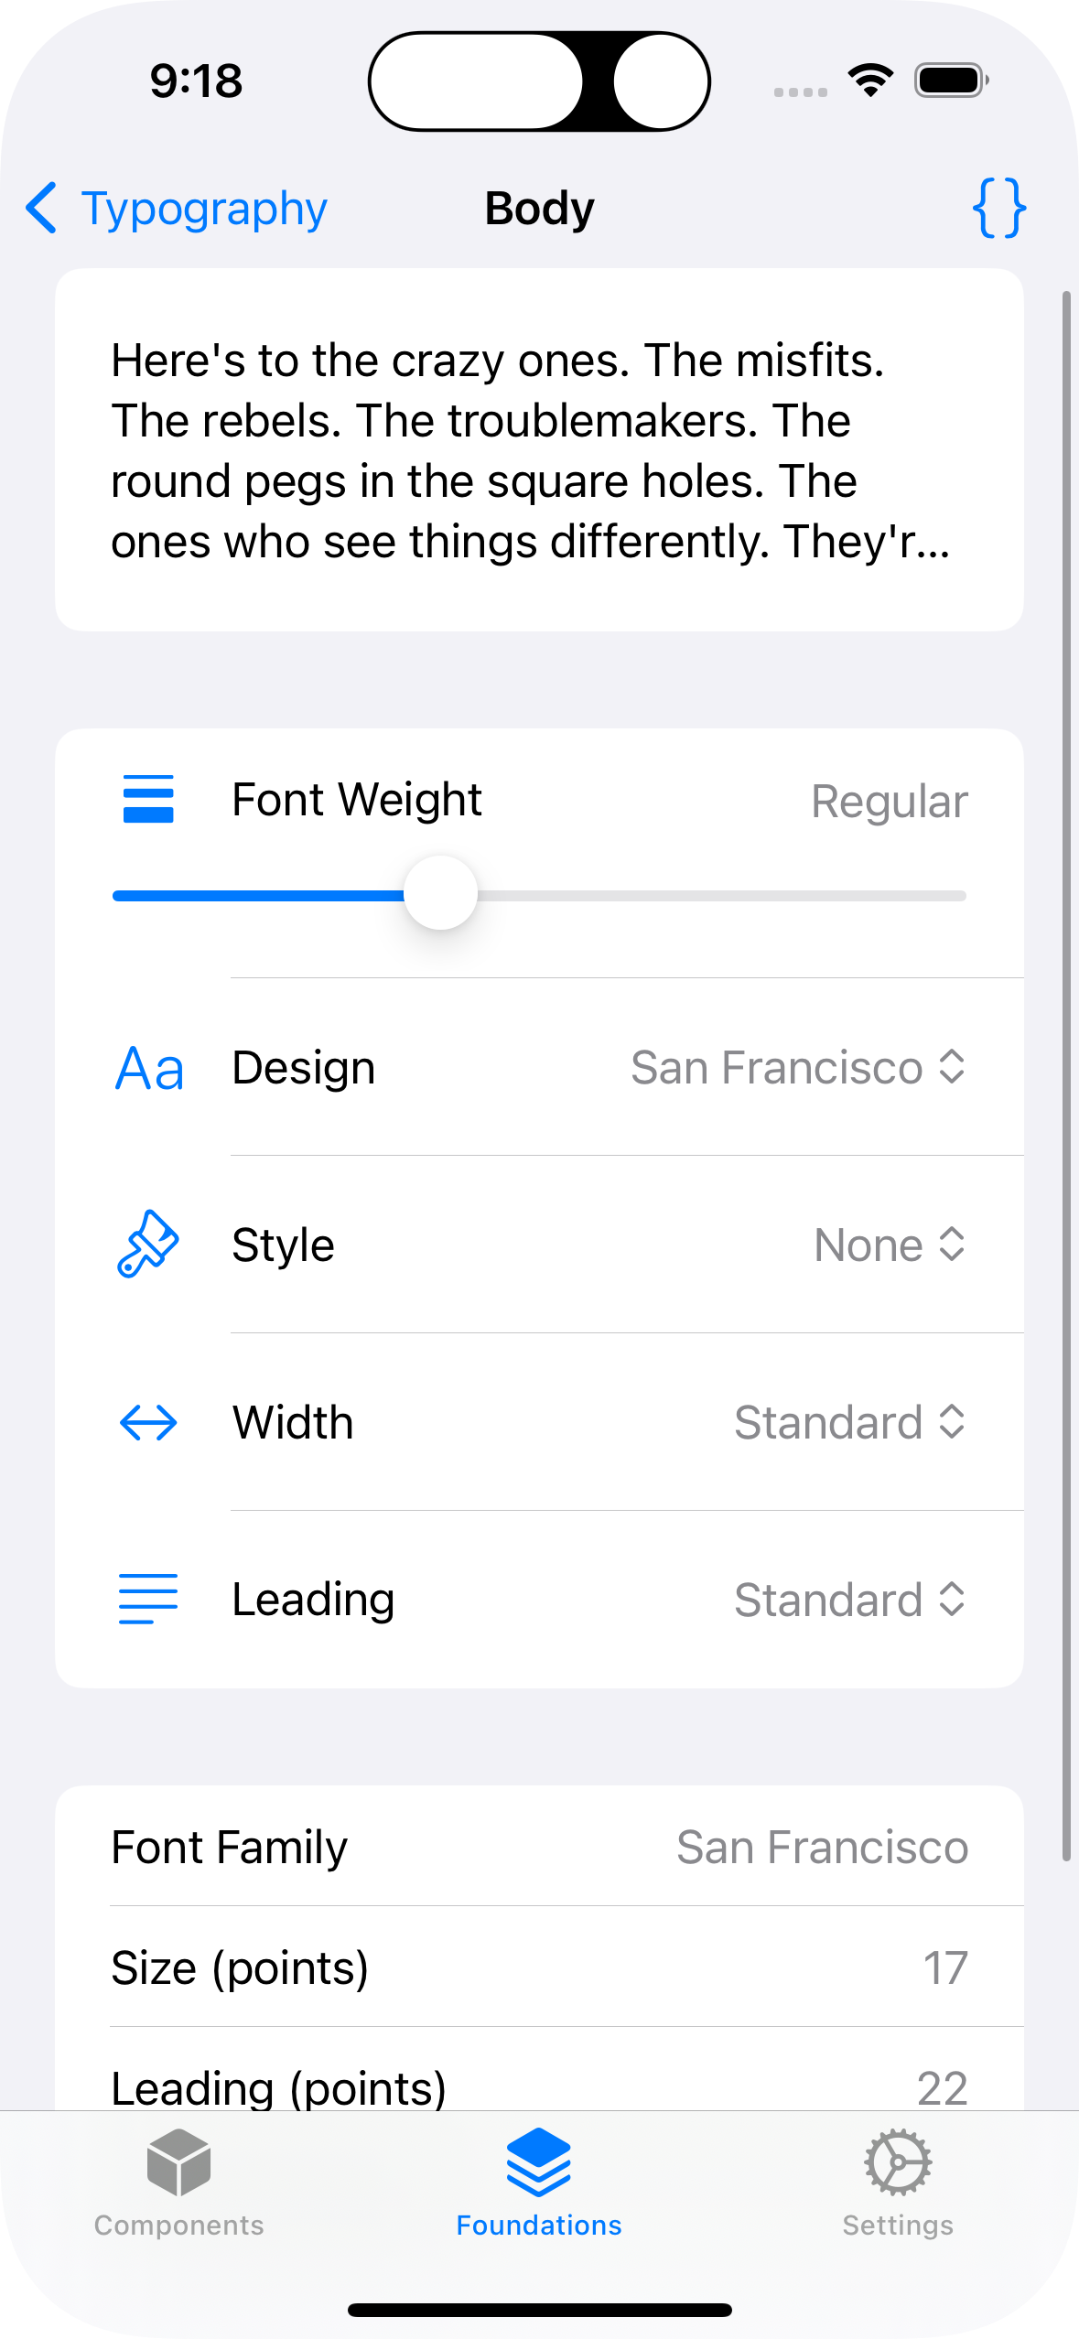
Task: Tap the sample text preview card
Action: click(539, 449)
